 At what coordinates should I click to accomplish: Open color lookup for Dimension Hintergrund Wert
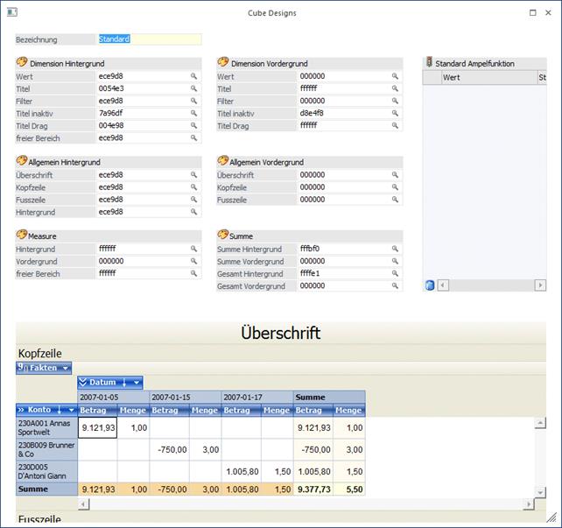click(x=194, y=77)
